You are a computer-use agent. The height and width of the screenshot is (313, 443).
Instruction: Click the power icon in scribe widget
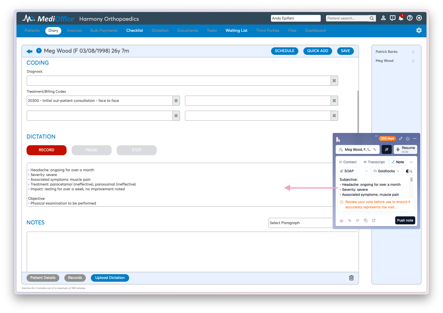pyautogui.click(x=408, y=138)
